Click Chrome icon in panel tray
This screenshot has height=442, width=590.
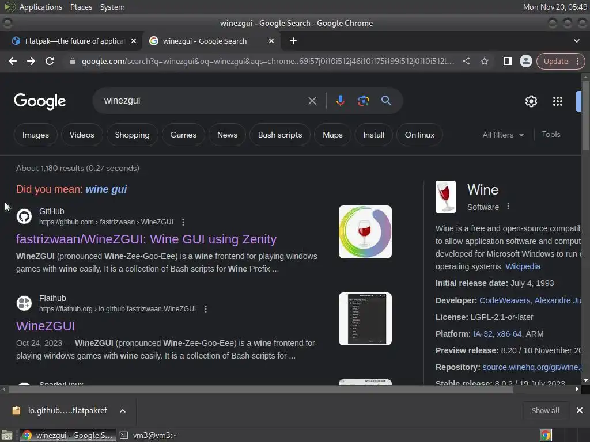click(546, 435)
